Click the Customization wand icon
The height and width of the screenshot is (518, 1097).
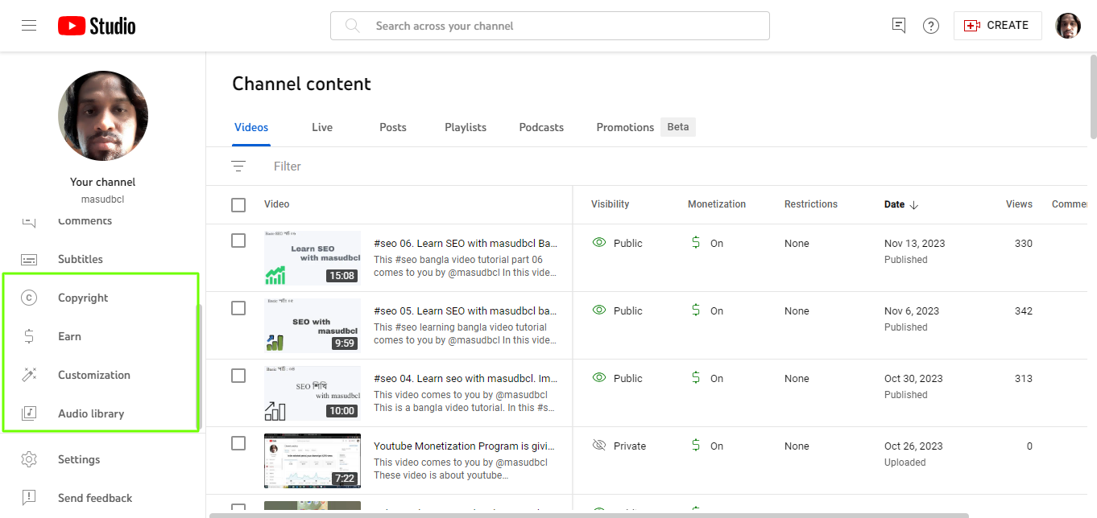[x=29, y=375]
